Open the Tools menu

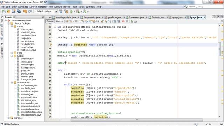point(82,7)
